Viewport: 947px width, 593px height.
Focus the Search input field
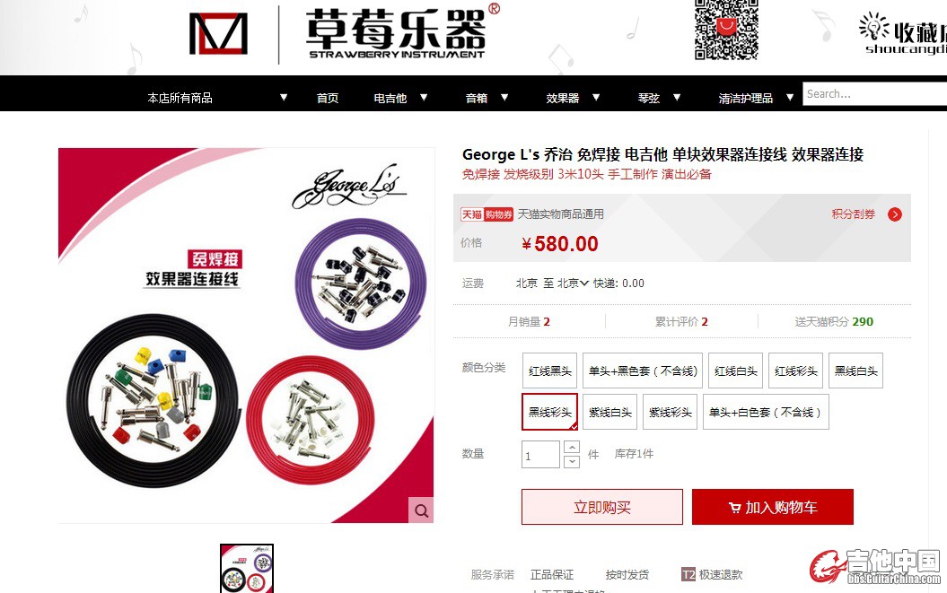874,94
